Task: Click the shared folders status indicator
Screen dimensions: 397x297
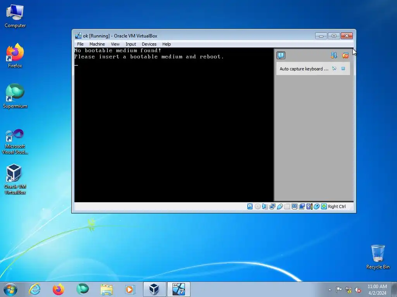Action: [x=287, y=207]
